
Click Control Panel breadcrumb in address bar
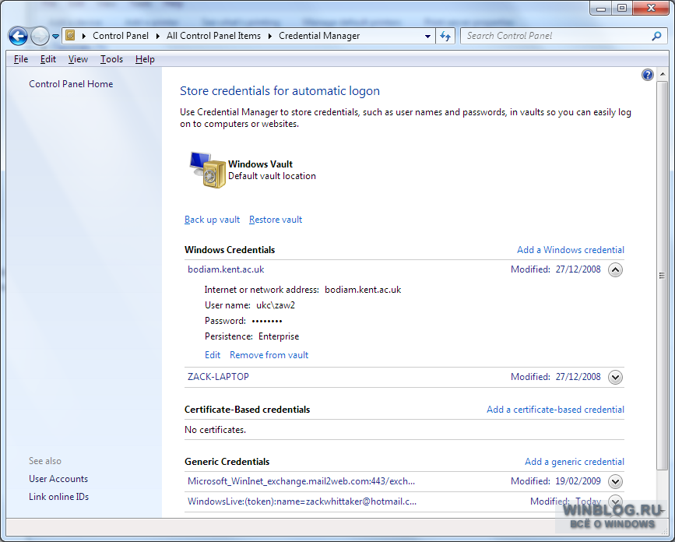(121, 36)
